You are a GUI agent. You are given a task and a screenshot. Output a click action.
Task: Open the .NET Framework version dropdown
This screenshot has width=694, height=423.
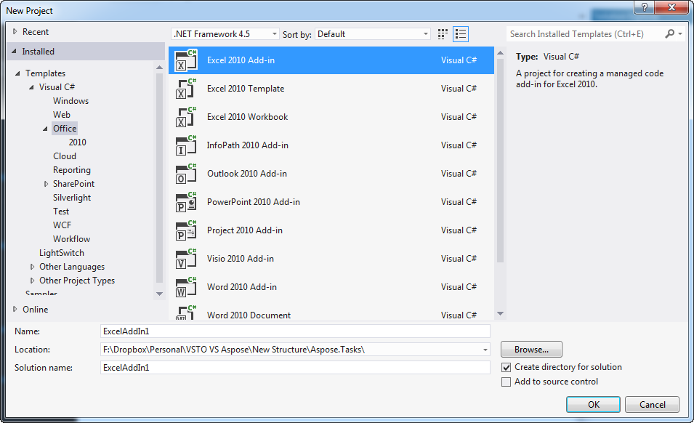(x=225, y=34)
